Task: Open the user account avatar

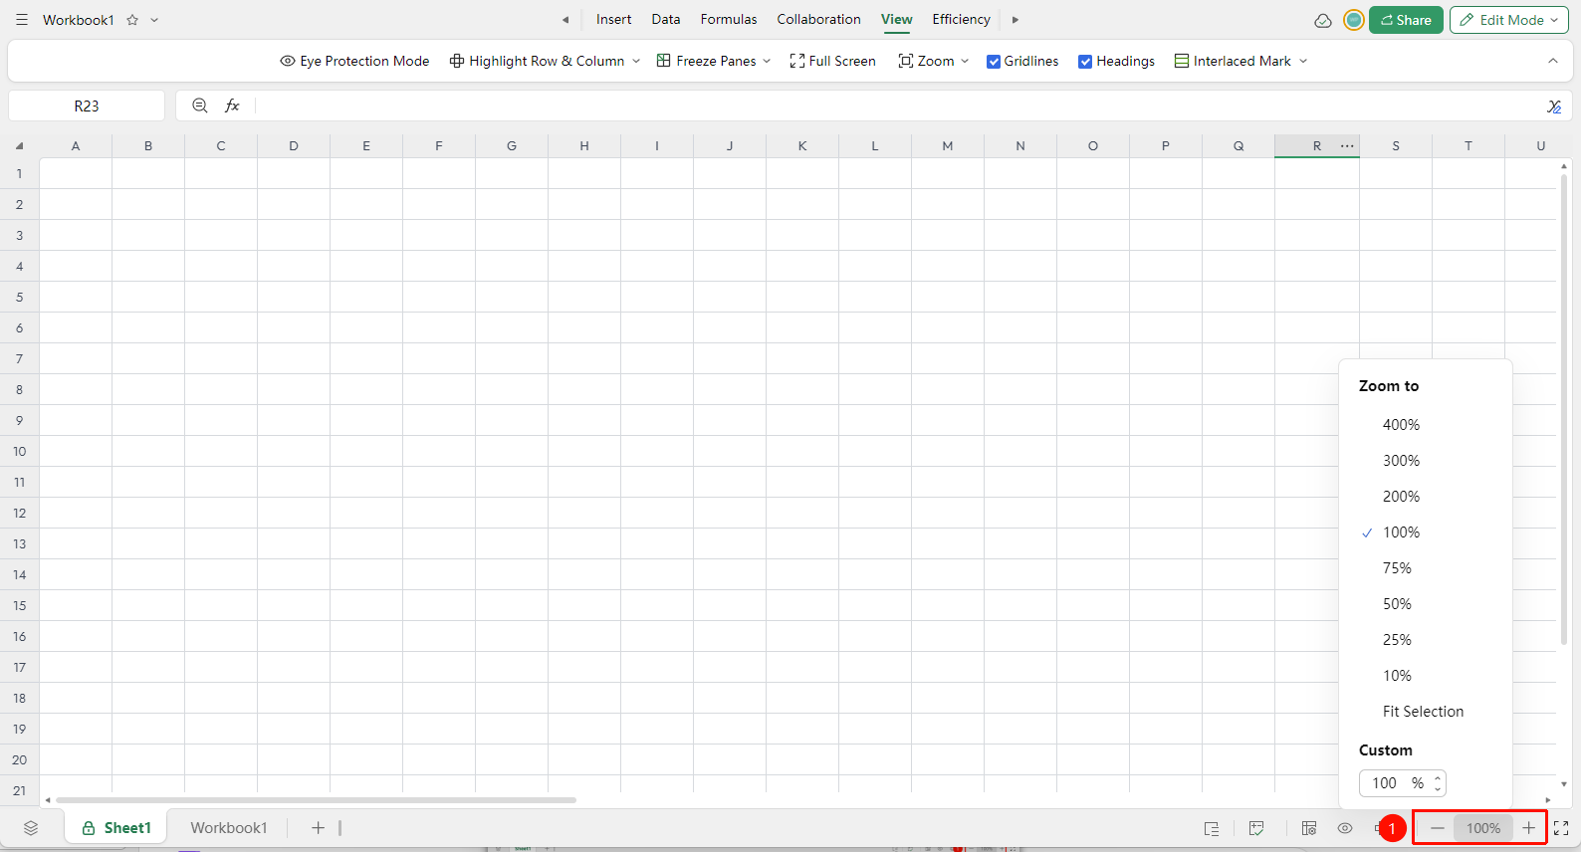Action: 1354,20
